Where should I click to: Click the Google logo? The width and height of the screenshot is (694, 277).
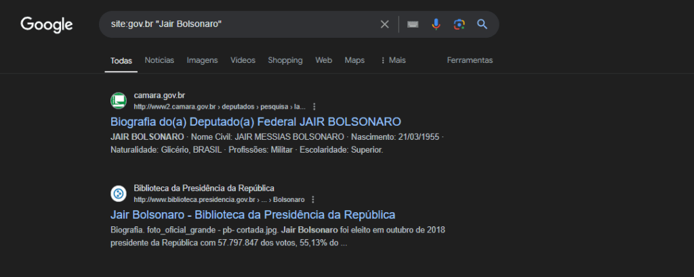47,25
